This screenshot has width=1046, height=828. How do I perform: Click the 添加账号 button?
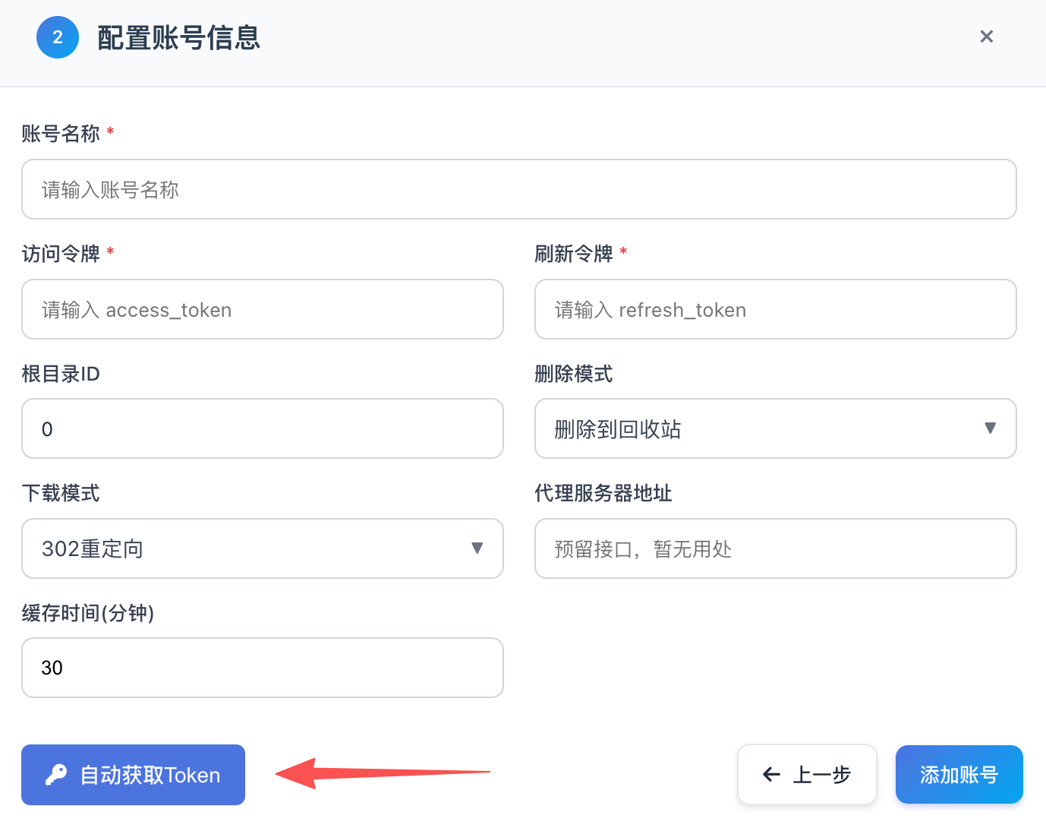coord(959,774)
